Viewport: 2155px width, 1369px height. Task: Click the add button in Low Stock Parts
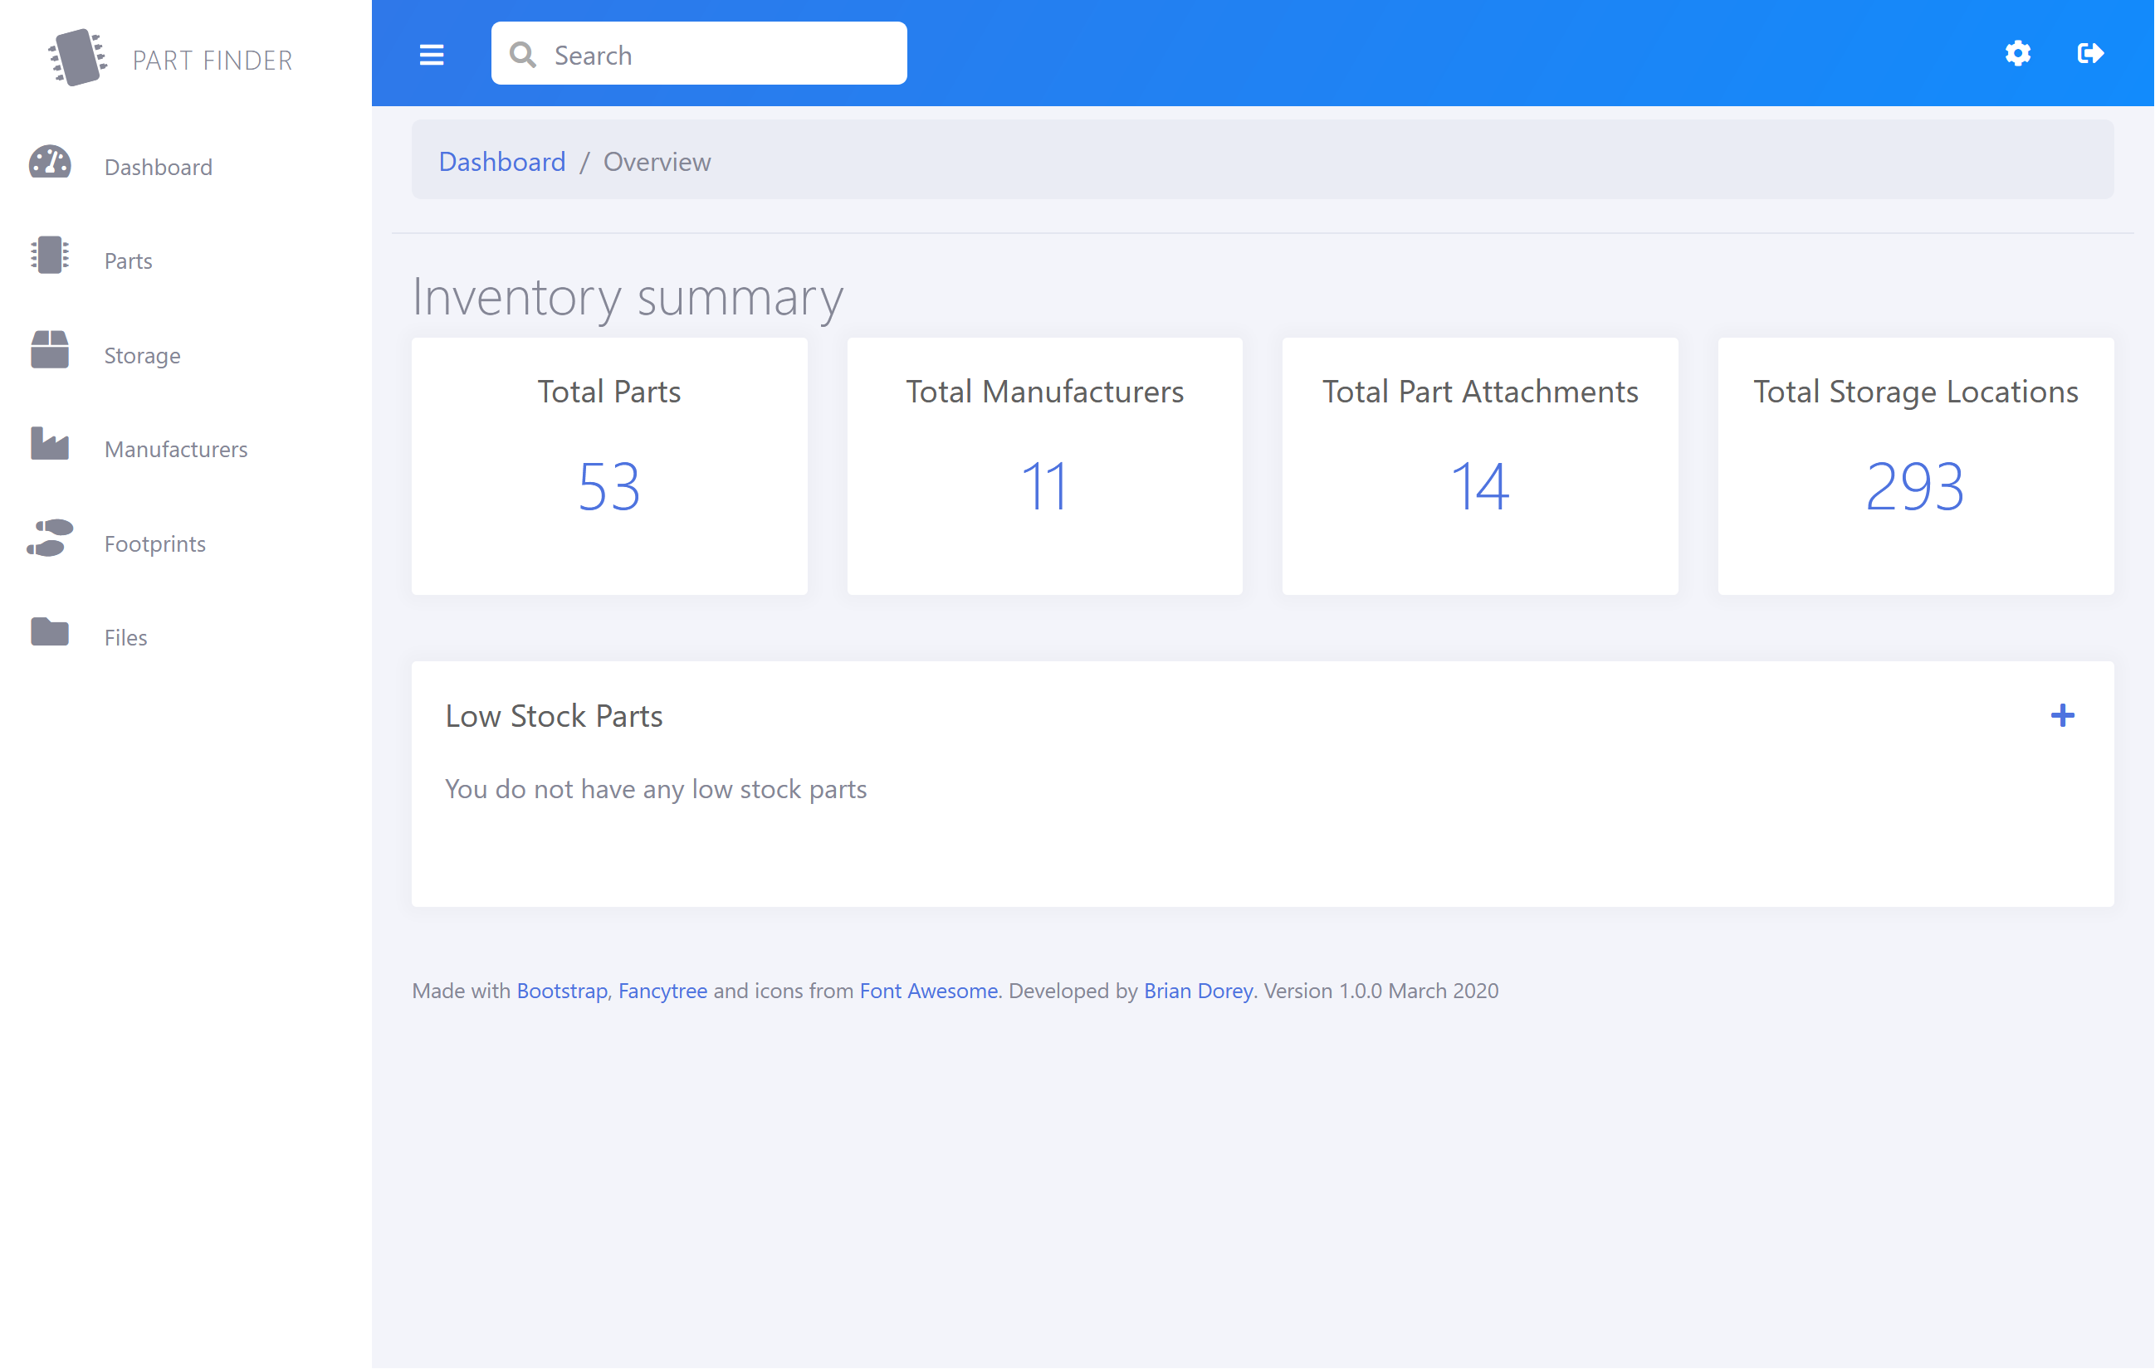[x=2064, y=716]
